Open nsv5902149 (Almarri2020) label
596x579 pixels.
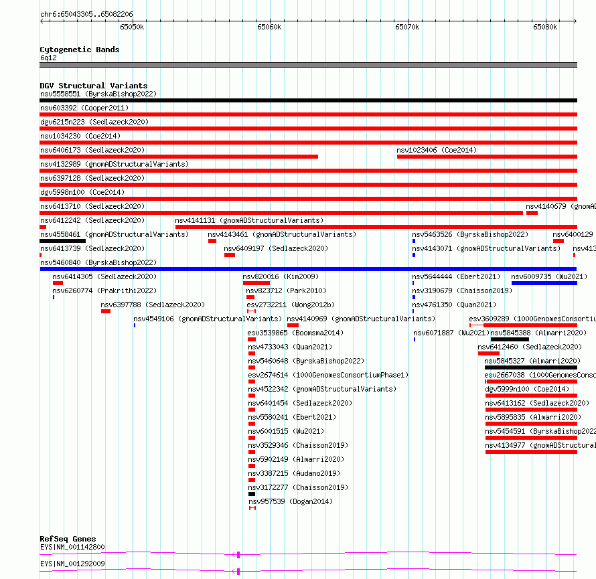(x=296, y=459)
